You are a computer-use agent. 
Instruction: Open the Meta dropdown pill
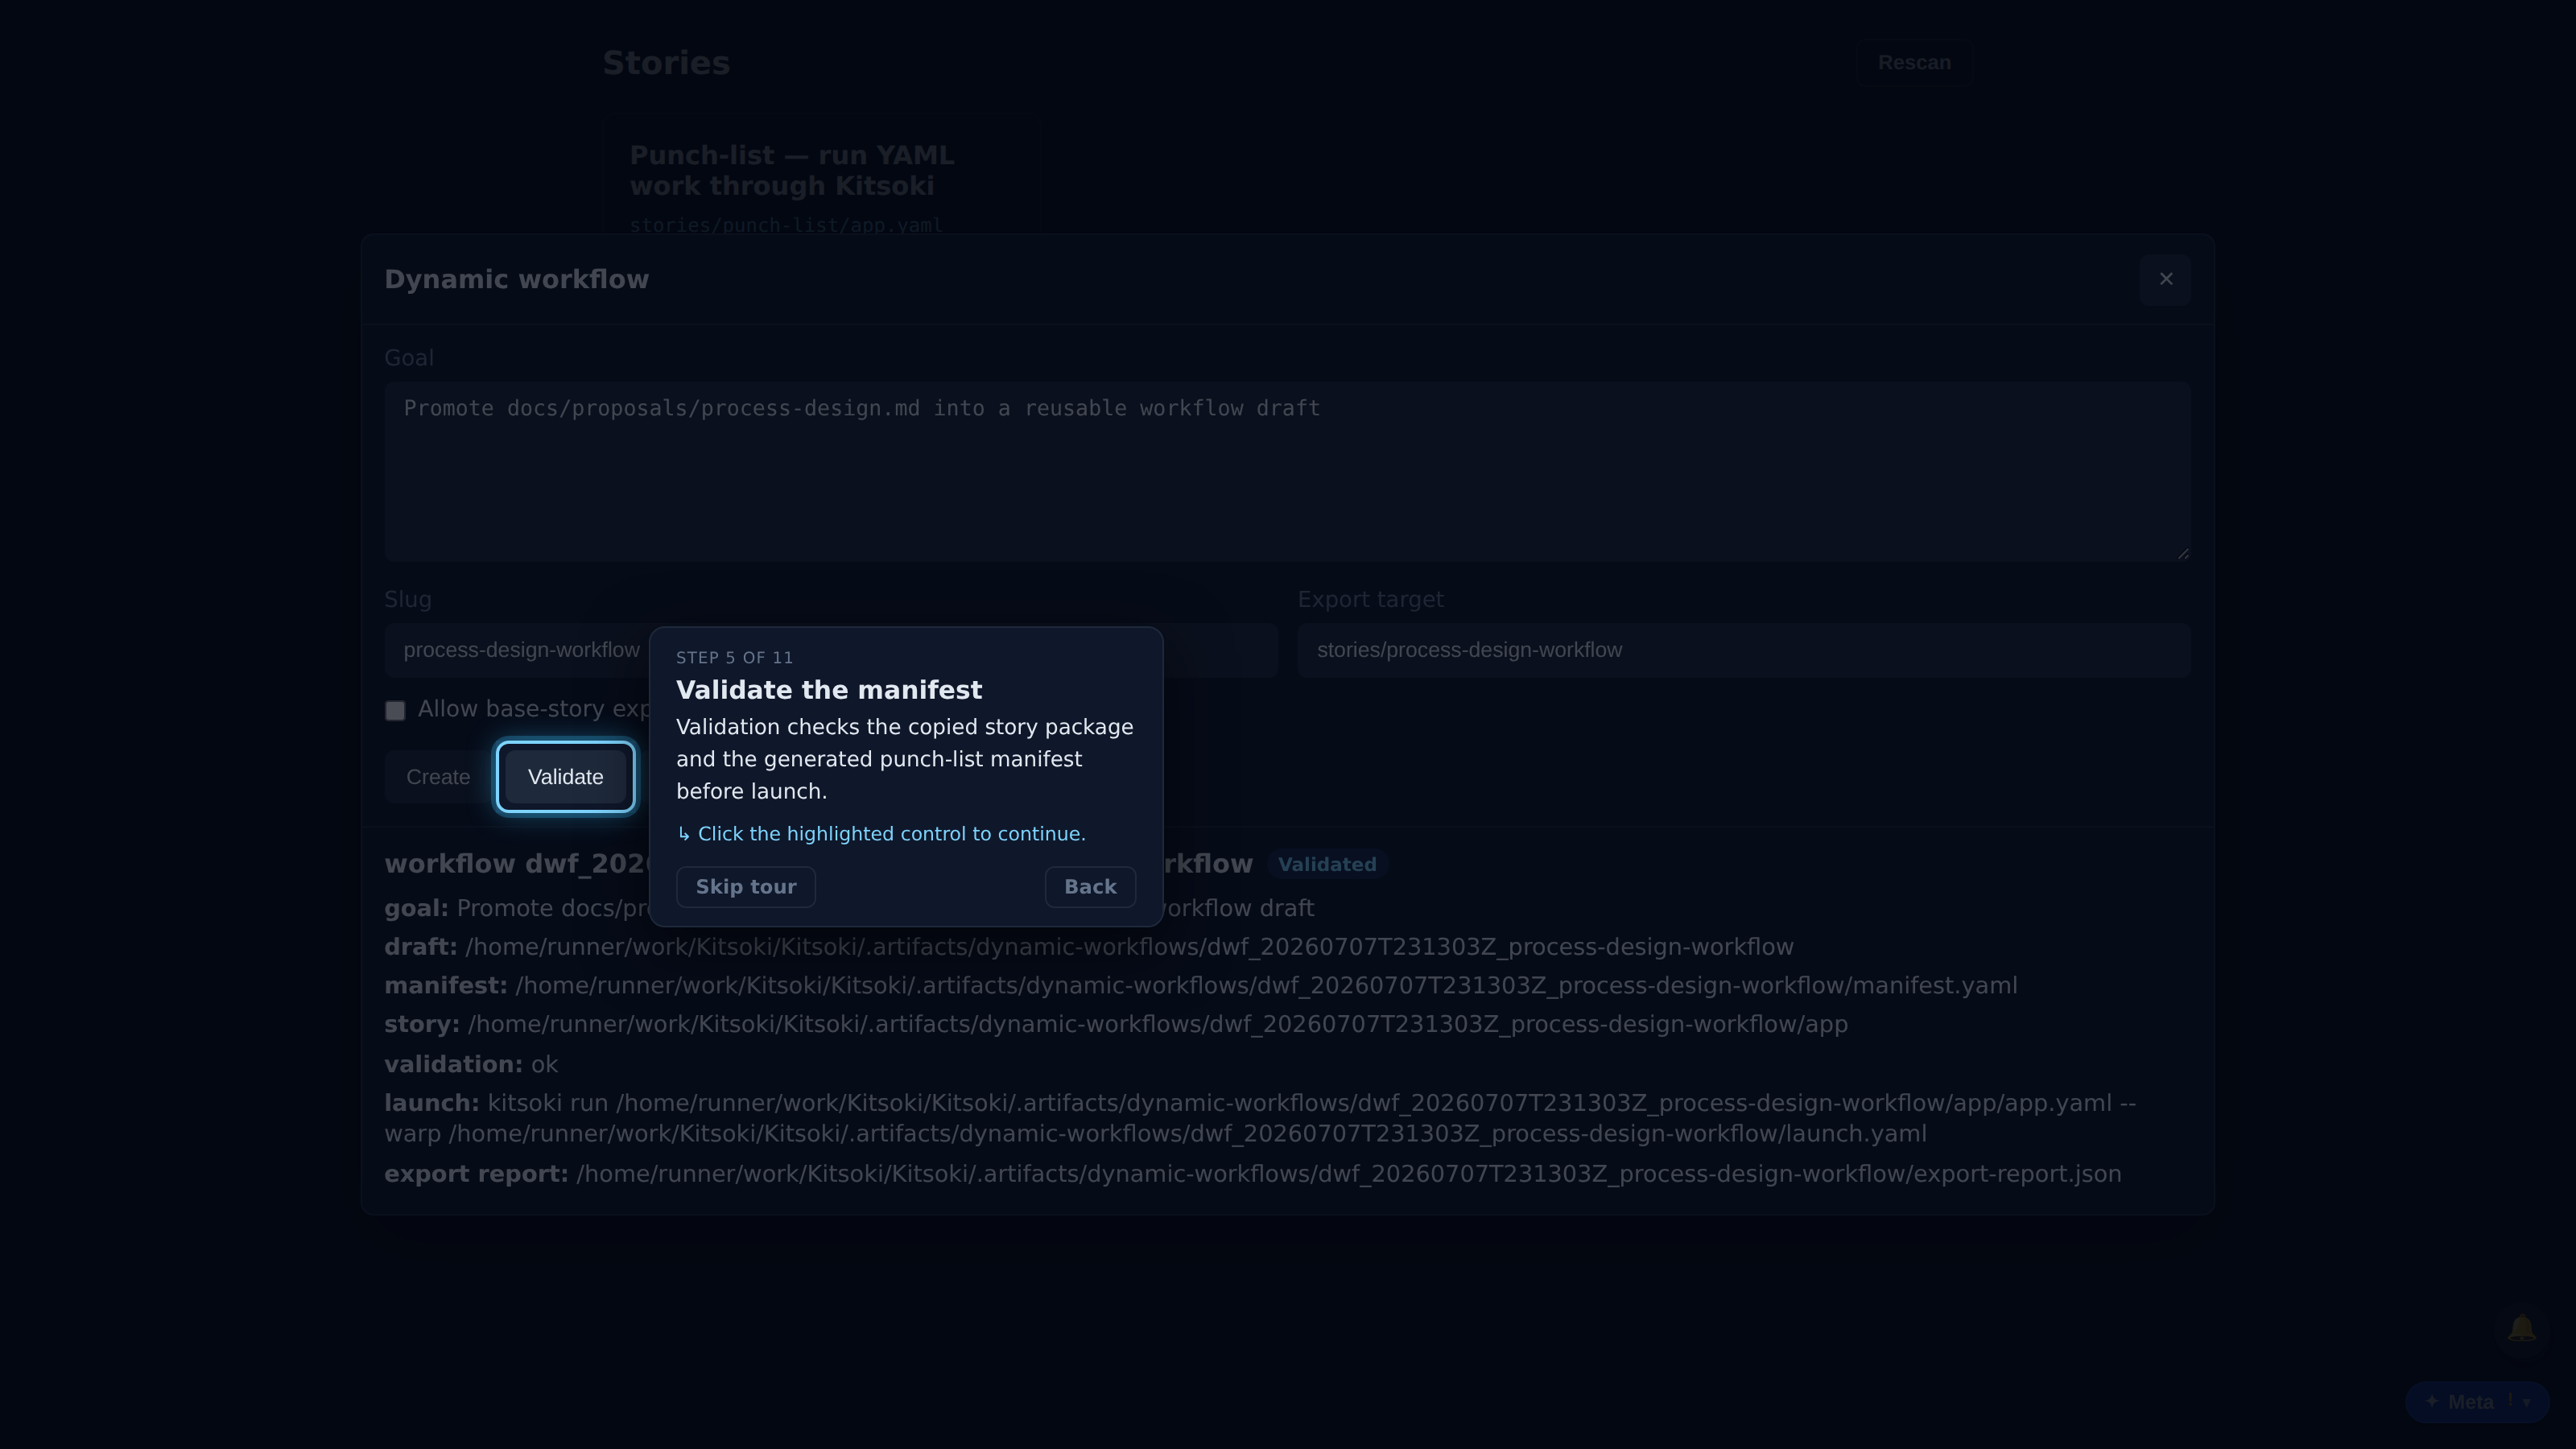2477,1402
